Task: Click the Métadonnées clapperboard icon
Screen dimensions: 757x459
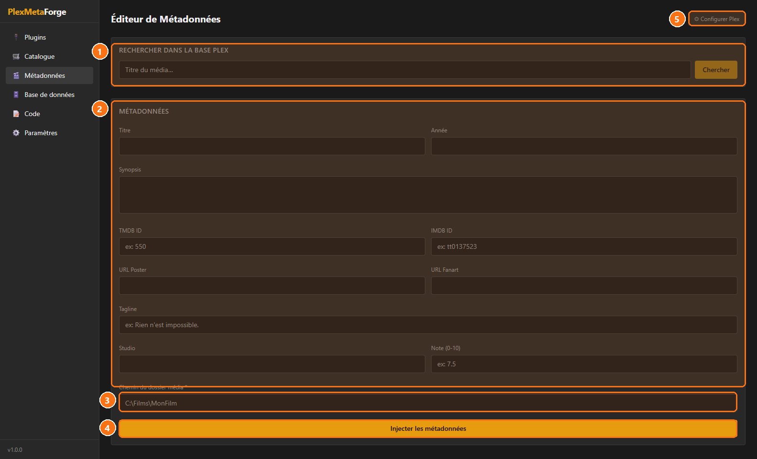Action: pos(16,75)
